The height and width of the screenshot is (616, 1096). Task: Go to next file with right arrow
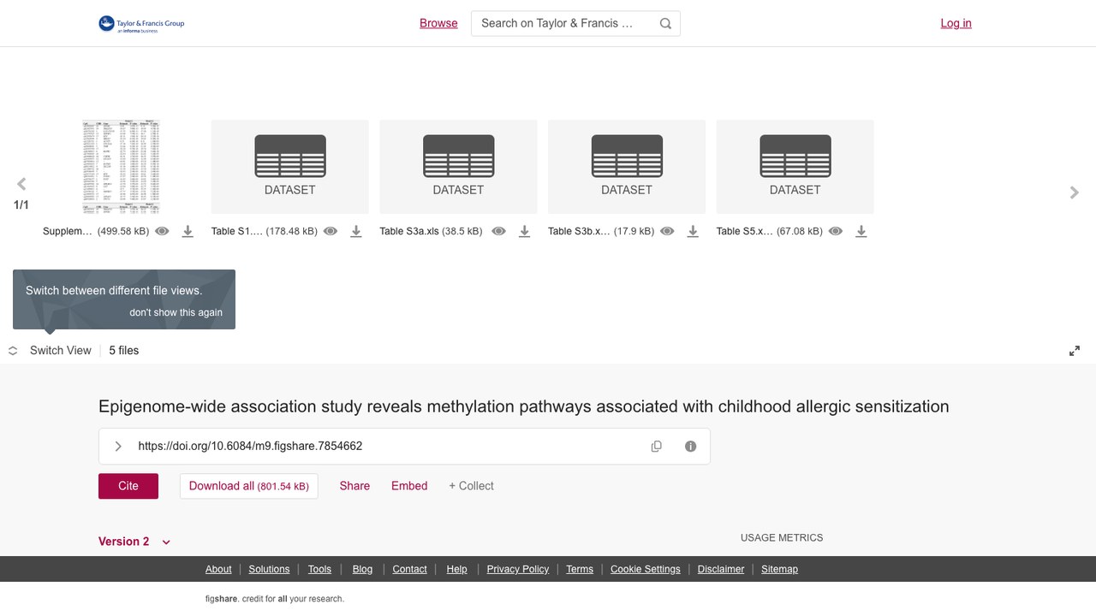[1075, 192]
